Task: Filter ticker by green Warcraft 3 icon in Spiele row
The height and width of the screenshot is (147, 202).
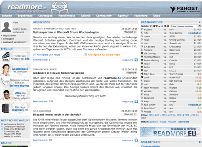Action: pyautogui.click(x=156, y=26)
